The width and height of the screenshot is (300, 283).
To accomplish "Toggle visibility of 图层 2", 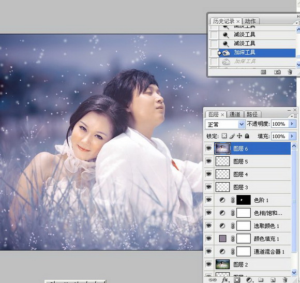I will [209, 264].
